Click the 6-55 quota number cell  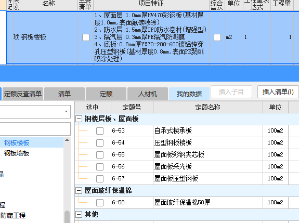(x=132, y=155)
